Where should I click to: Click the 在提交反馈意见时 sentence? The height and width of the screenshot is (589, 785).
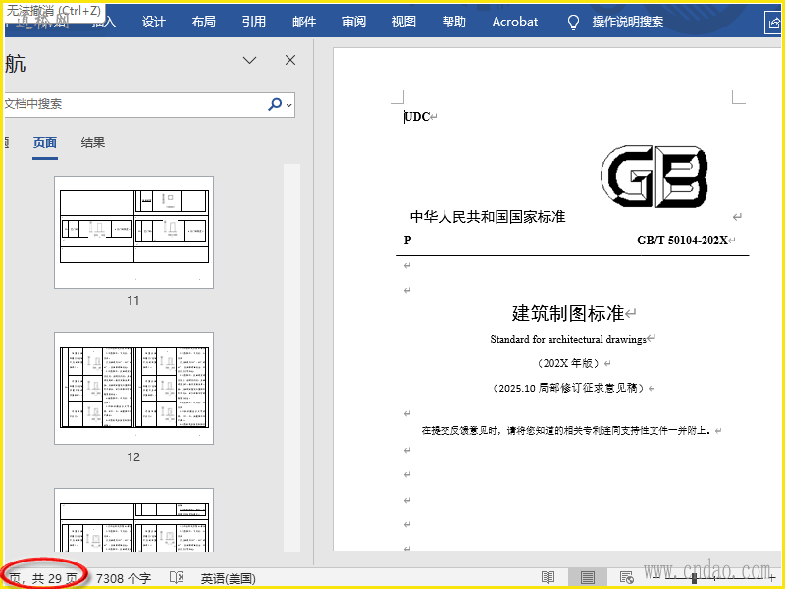coord(566,430)
